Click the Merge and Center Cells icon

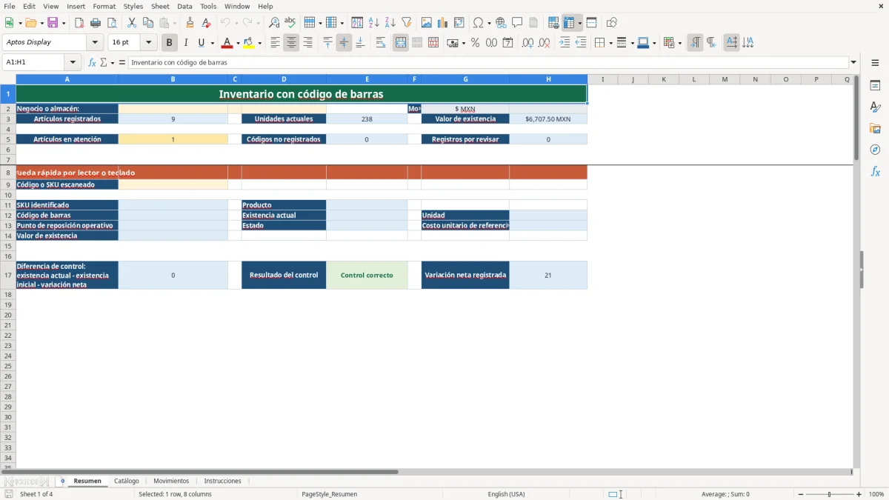(401, 43)
